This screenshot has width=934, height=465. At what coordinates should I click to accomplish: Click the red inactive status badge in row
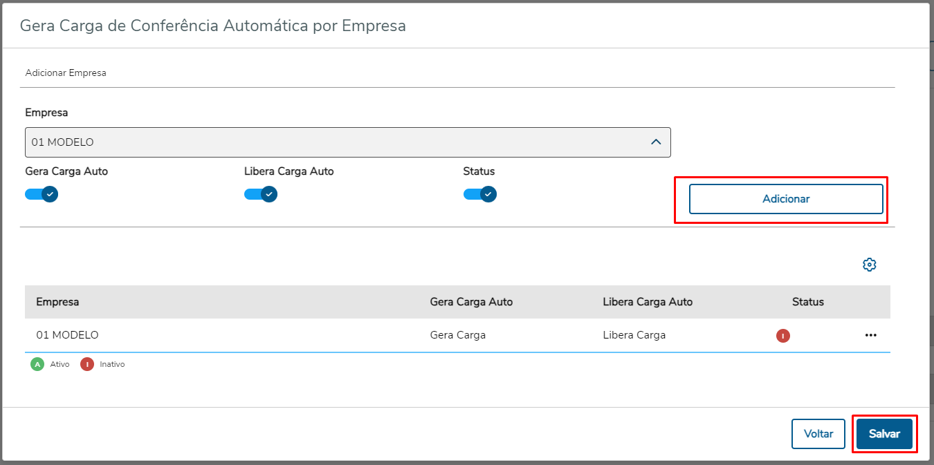point(782,336)
